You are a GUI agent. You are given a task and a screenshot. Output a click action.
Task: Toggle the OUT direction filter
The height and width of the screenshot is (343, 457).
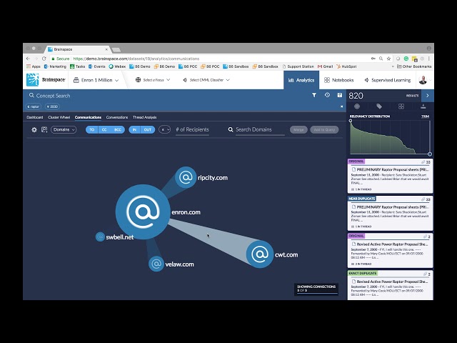click(148, 129)
